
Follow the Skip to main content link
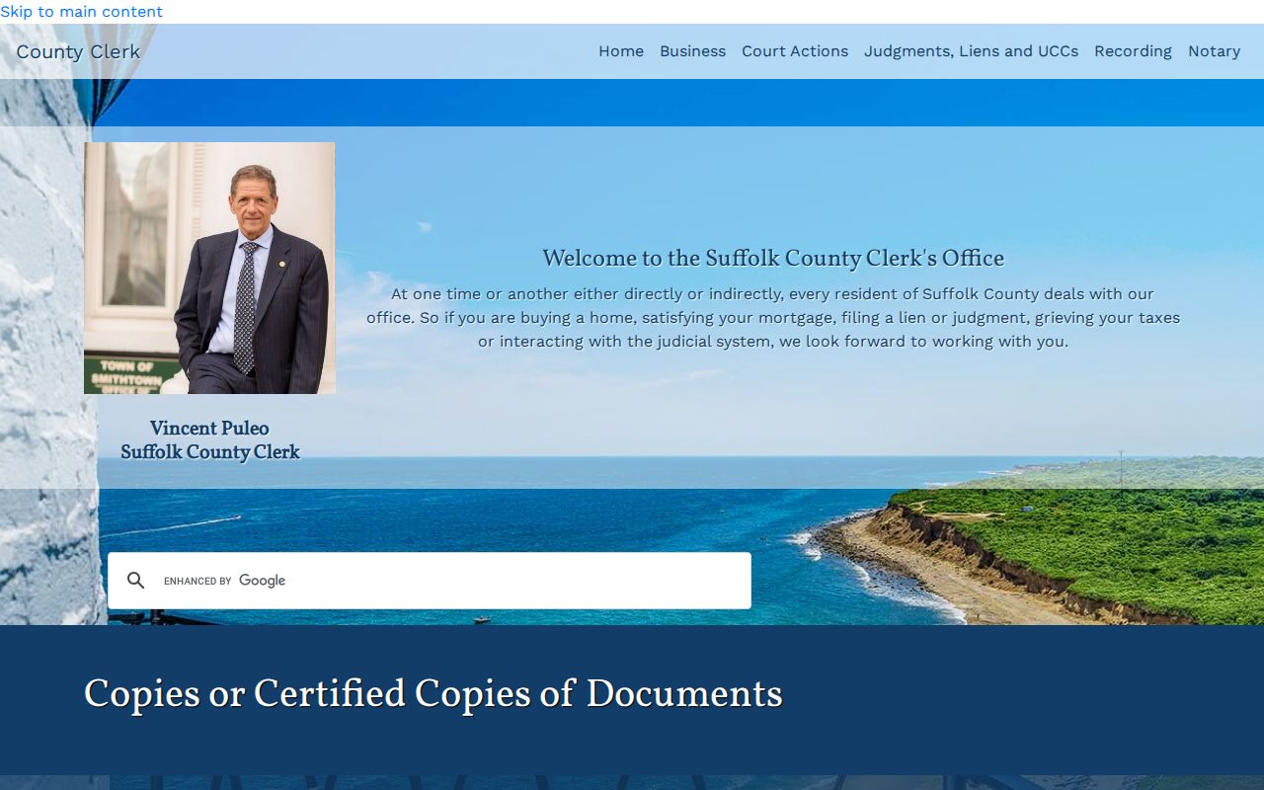(81, 12)
